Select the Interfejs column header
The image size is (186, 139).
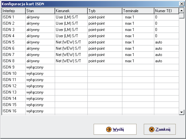[x=14, y=11]
